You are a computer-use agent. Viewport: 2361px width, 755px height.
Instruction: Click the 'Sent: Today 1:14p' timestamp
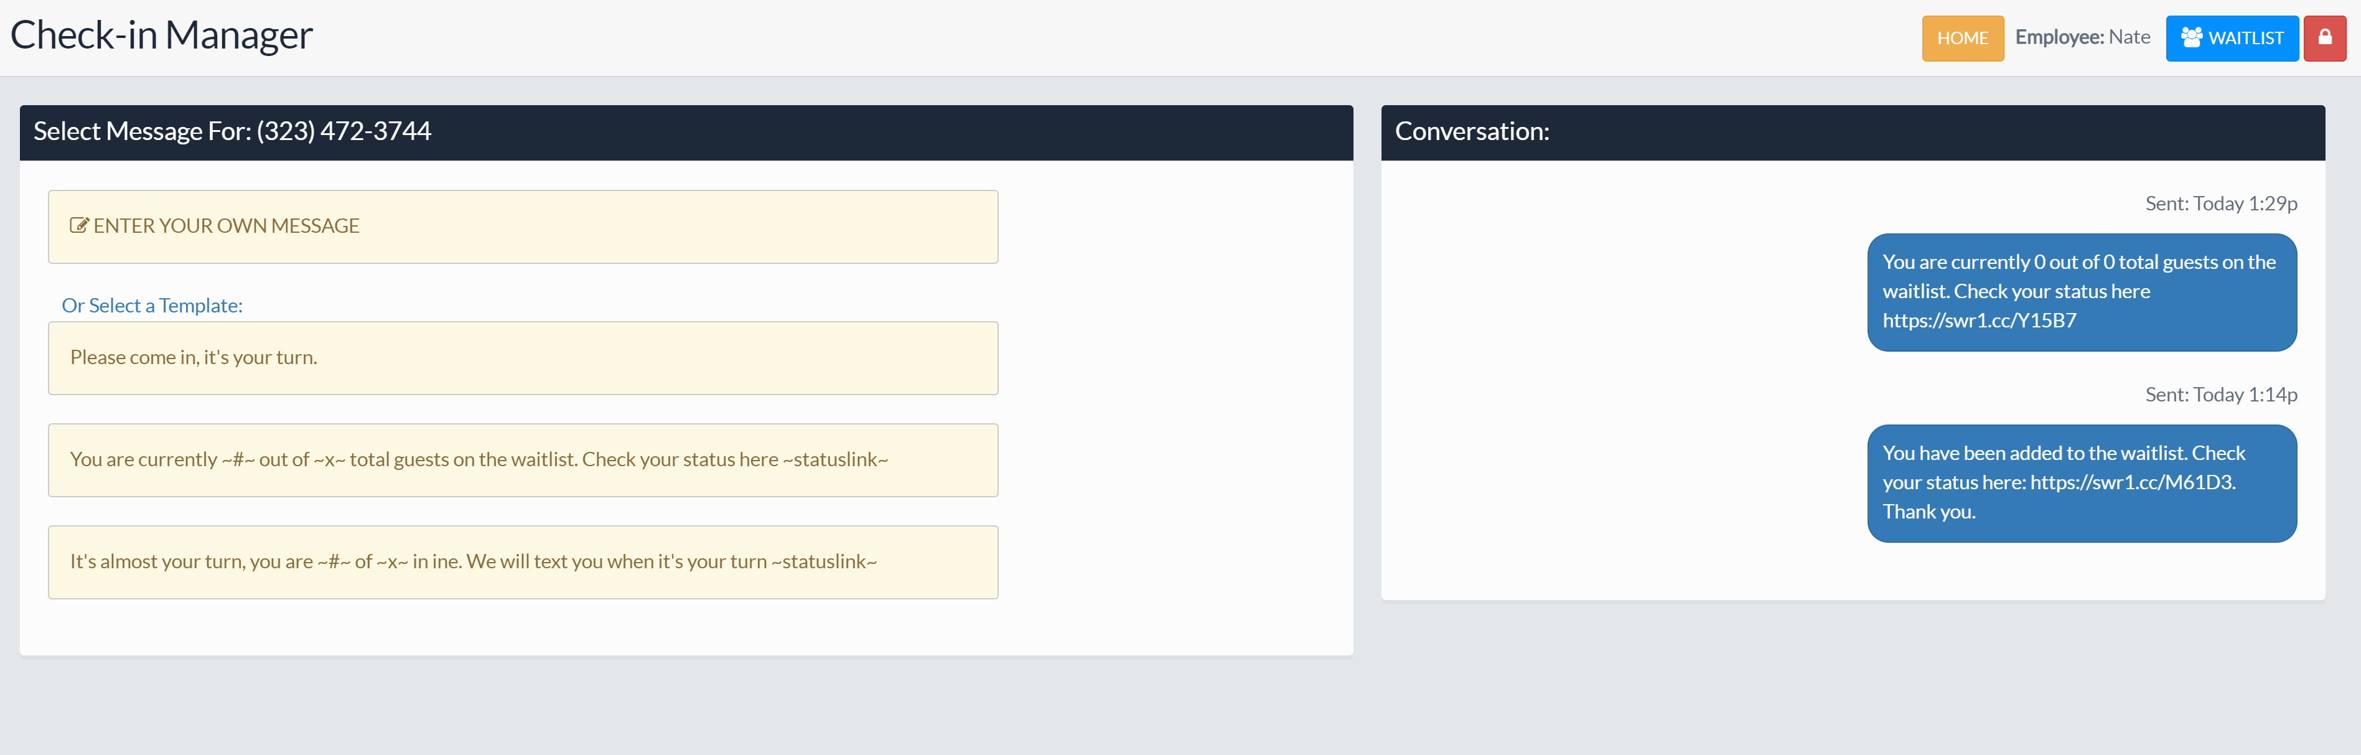click(2220, 395)
